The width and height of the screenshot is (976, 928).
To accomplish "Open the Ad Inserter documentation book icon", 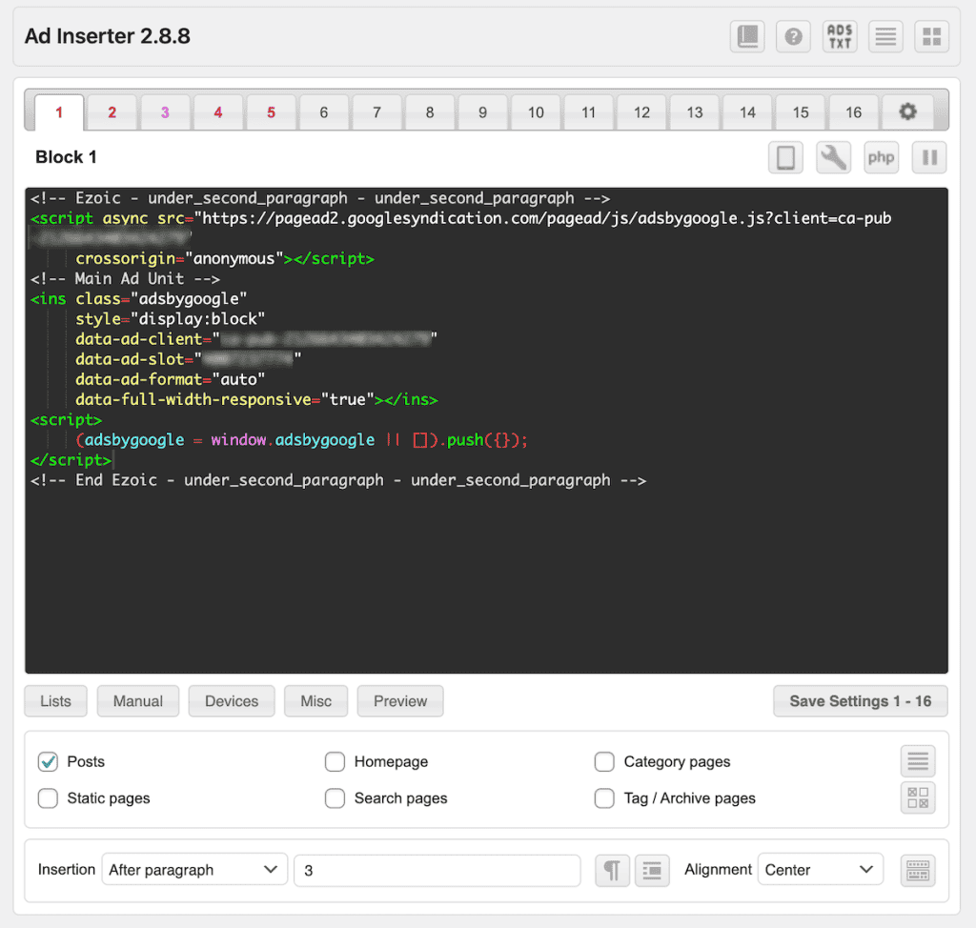I will (x=746, y=36).
